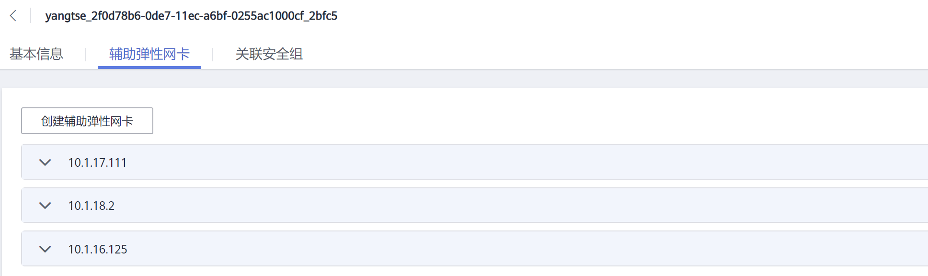The image size is (928, 276).
Task: Expand the 10.1.17.111 row chevron
Action: coord(45,162)
